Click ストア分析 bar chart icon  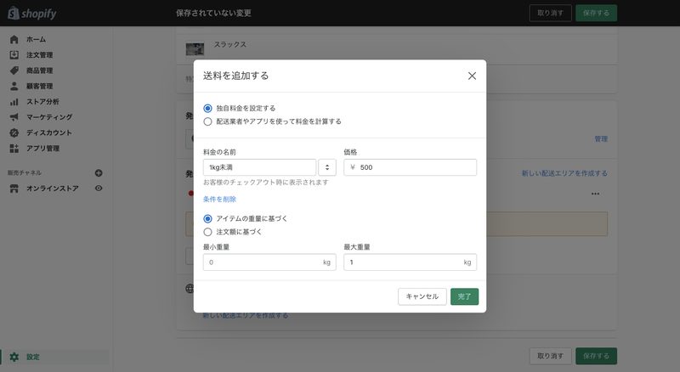pos(14,101)
